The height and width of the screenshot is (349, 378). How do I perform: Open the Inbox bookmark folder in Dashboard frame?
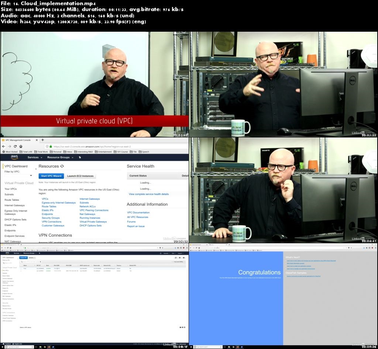68,152
